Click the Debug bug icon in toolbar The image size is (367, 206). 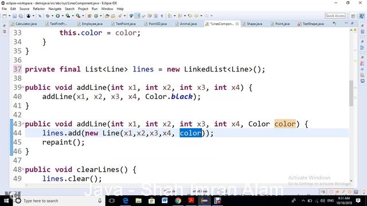point(48,16)
